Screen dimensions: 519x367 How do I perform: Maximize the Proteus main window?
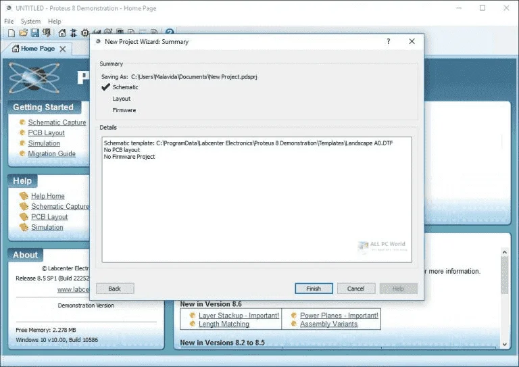[483, 8]
